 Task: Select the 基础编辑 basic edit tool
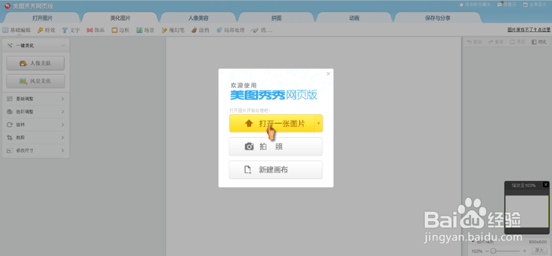tap(17, 30)
